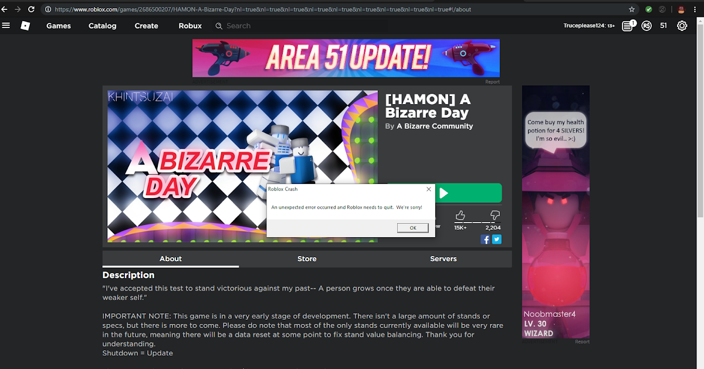Click Truceplease124 username in header
The width and height of the screenshot is (704, 369).
coord(589,26)
